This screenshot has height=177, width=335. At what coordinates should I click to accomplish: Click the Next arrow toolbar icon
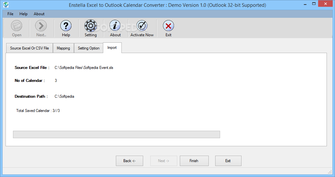pyautogui.click(x=41, y=26)
